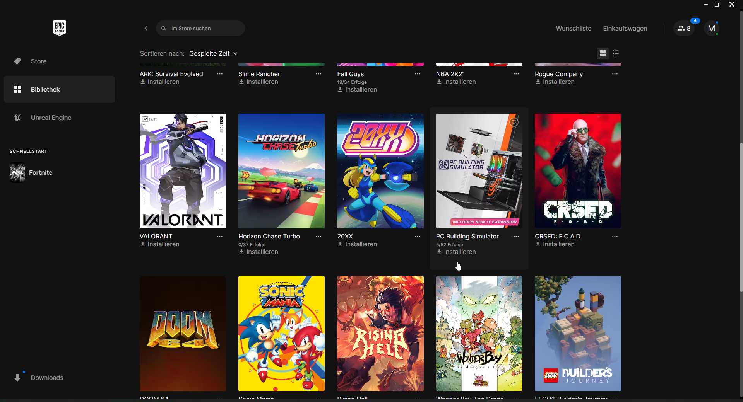Open VALORANT options three-dot menu
The height and width of the screenshot is (402, 743).
220,236
